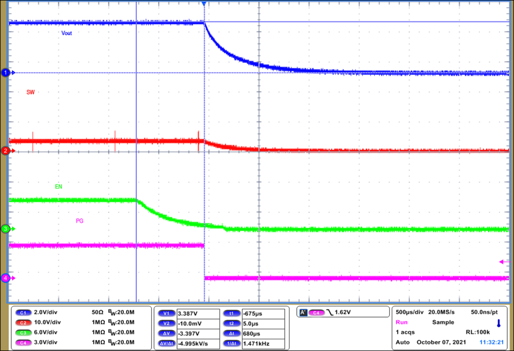Viewport: 514px width, 351px height.
Task: Open settings via the red C2 channel badge
Action: (23, 322)
